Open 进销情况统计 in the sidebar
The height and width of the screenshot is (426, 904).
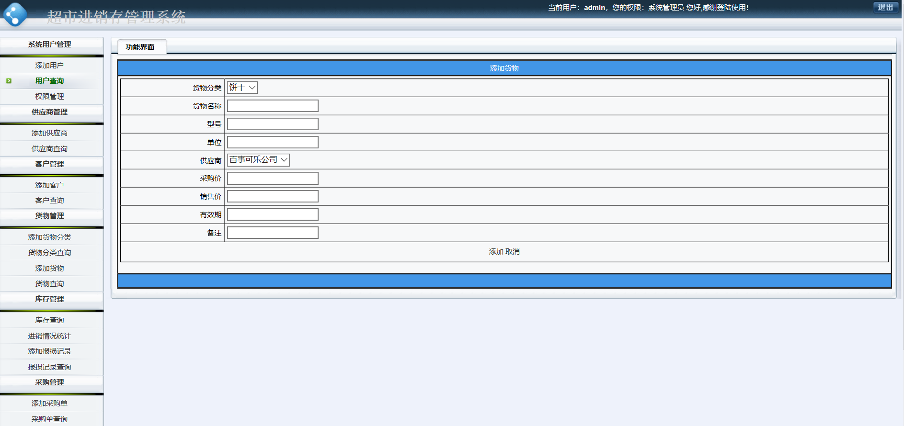tap(49, 336)
